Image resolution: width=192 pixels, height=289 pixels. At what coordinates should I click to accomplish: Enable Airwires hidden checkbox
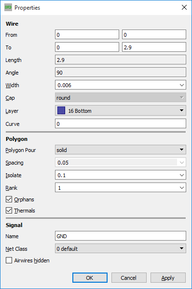click(9, 260)
